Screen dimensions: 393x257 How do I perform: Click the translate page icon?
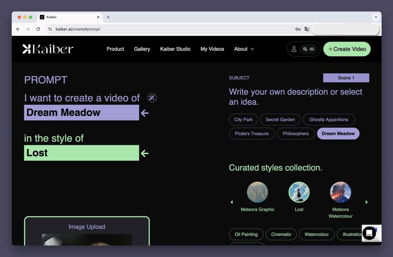click(x=307, y=29)
